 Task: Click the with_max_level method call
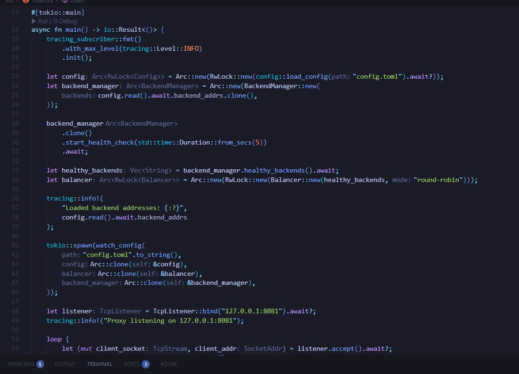point(92,48)
